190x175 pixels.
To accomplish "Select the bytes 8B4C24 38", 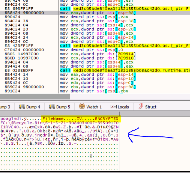I will [x=16, y=21].
